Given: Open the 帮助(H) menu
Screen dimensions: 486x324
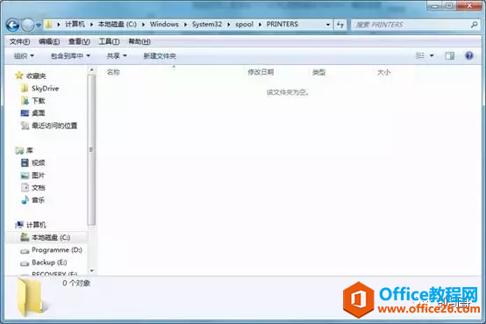Looking at the screenshot, I should click(139, 41).
